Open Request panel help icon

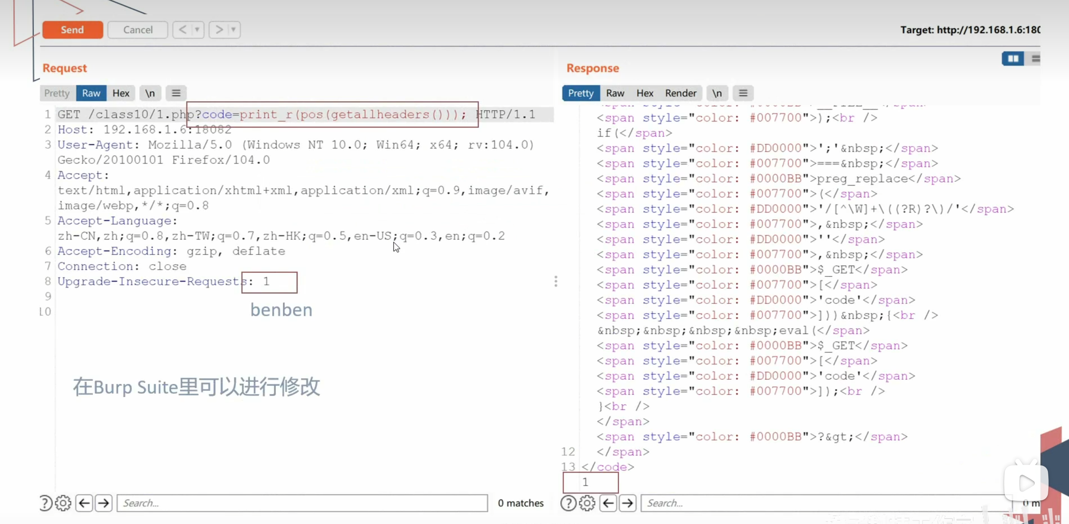pos(46,503)
